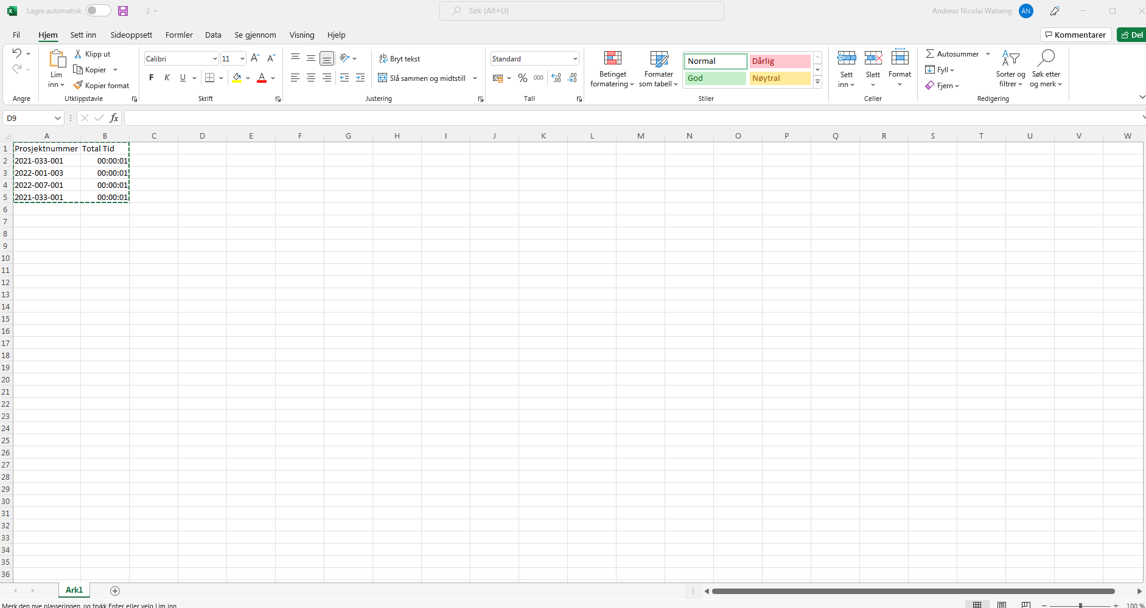Toggle Bryt tekst wrapping
1146x608 pixels.
click(400, 58)
